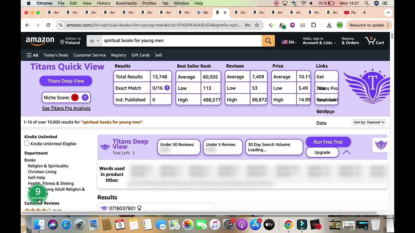Click Deliver to Finland
415x233 pixels.
[x=70, y=41]
